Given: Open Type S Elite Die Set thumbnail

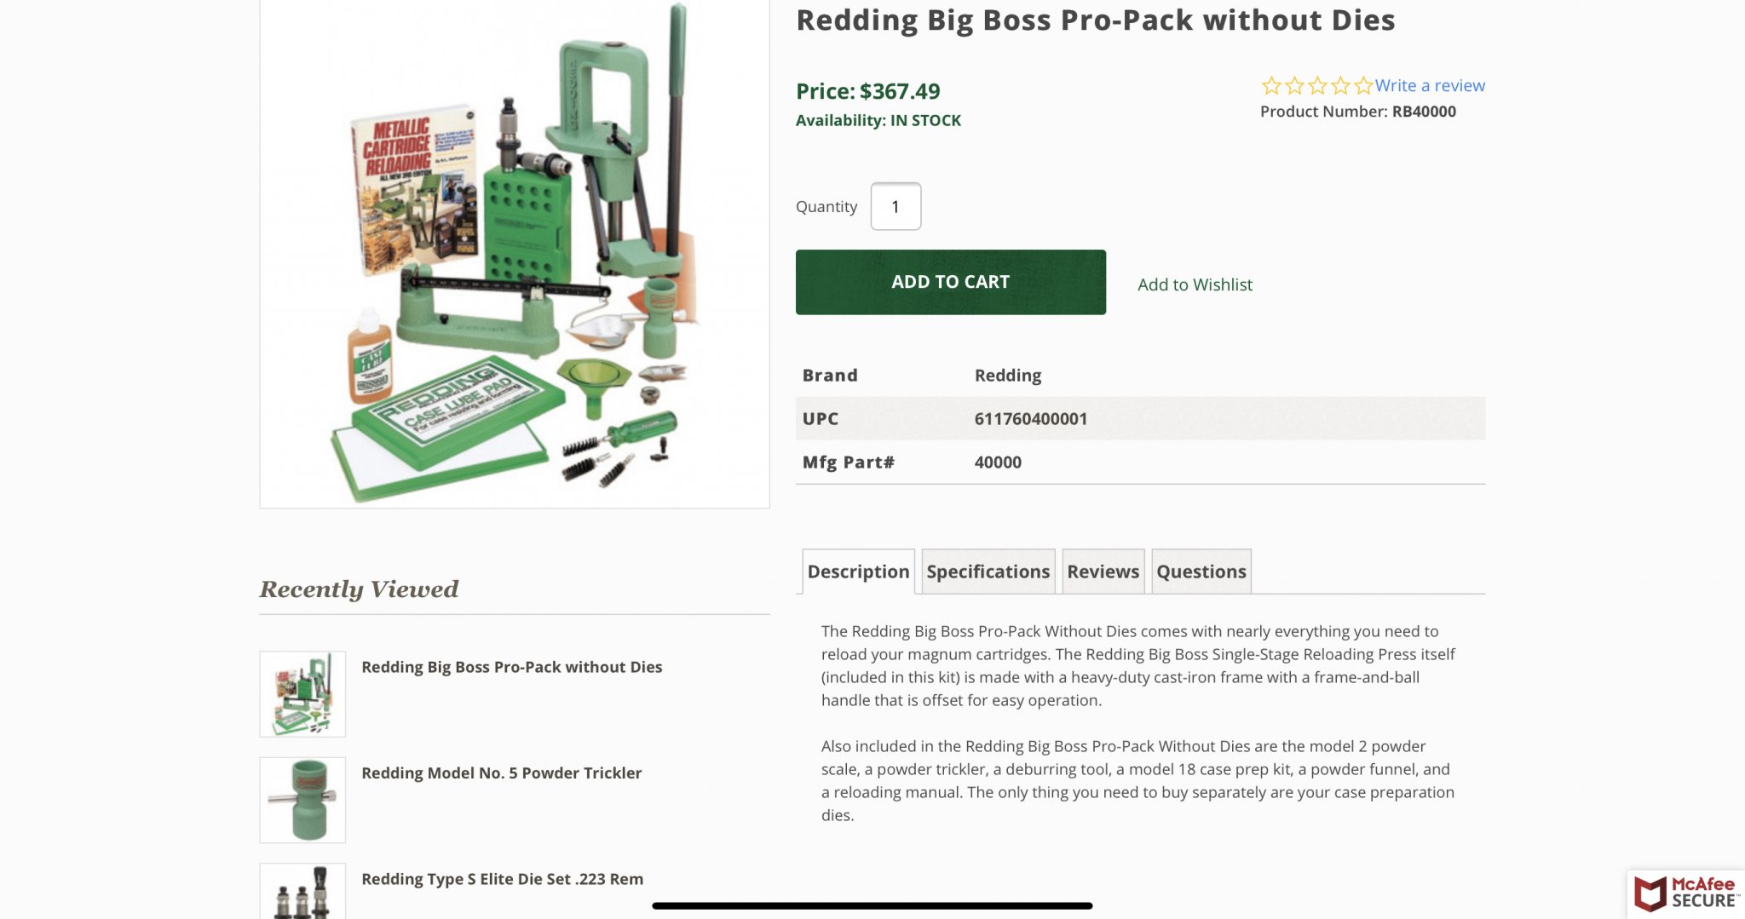Looking at the screenshot, I should click(x=302, y=891).
